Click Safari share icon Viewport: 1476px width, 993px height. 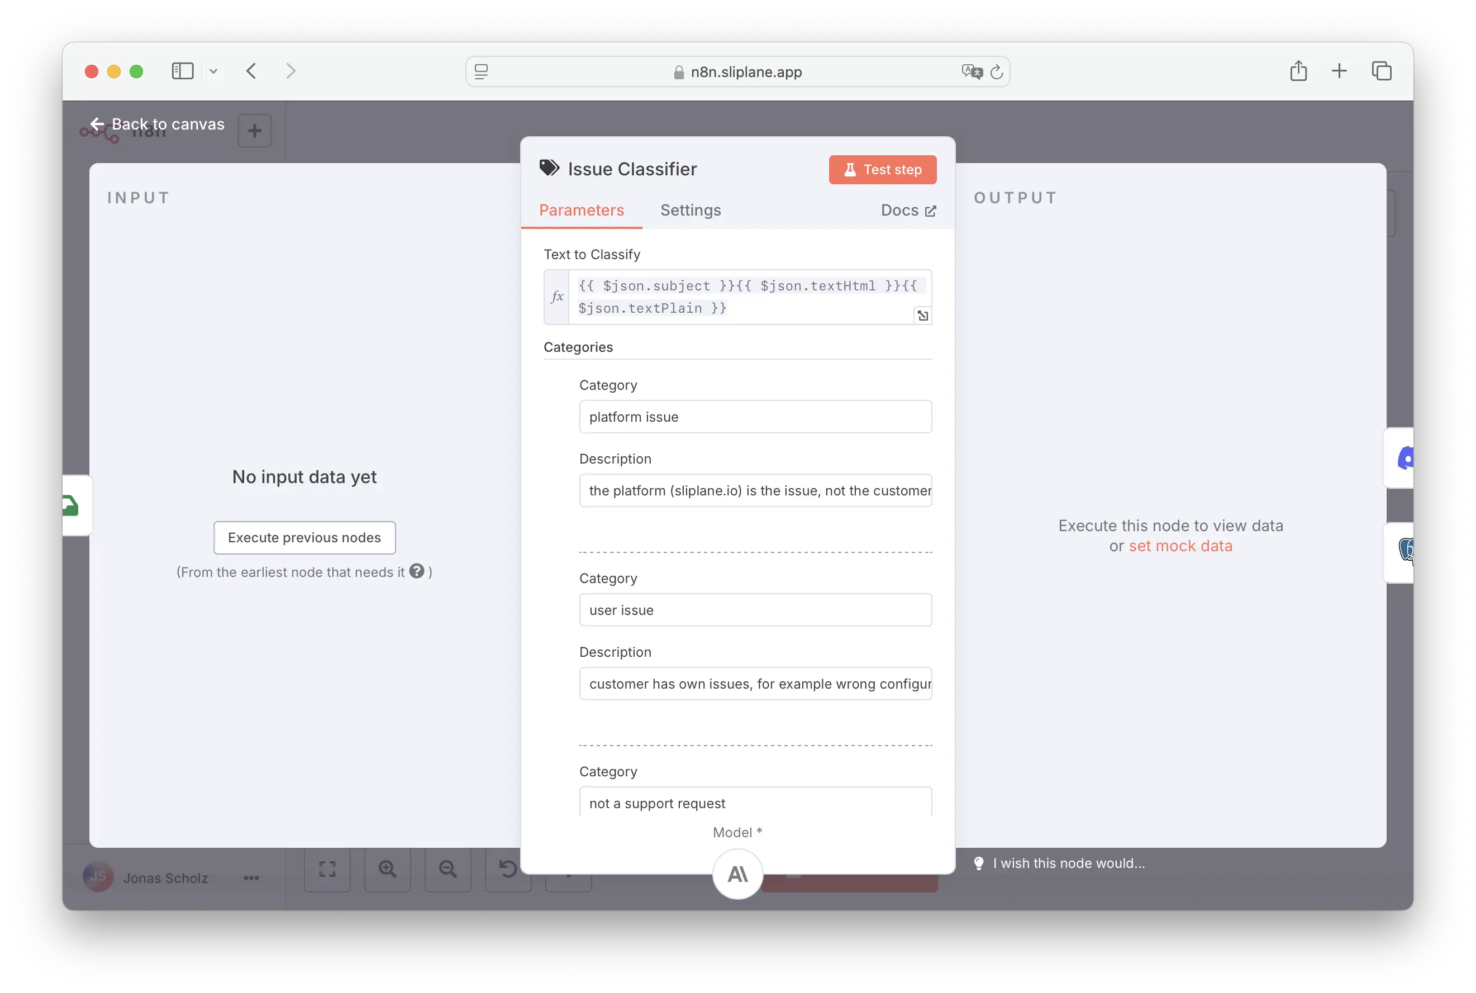click(1298, 71)
